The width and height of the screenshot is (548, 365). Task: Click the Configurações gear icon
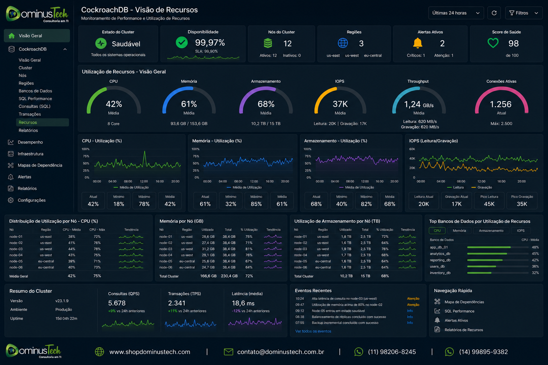[x=11, y=200]
